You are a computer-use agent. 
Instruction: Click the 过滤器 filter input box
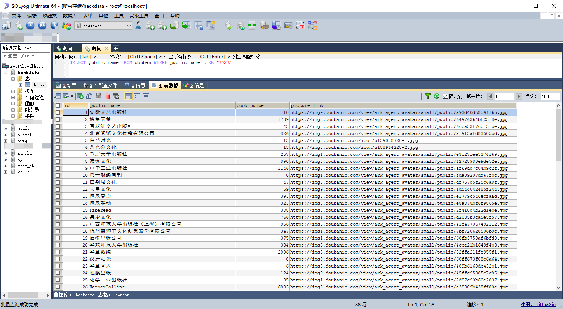point(26,56)
